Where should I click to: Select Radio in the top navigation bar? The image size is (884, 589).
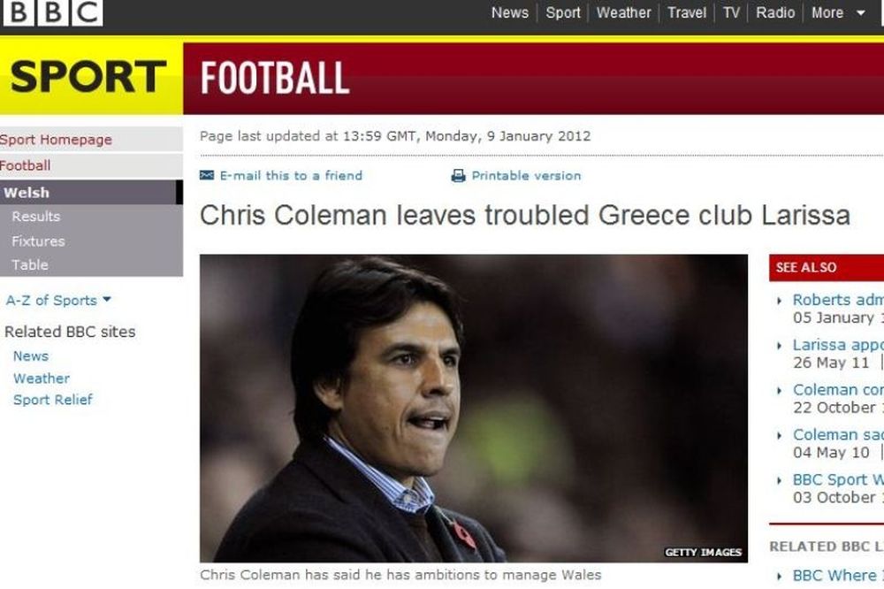pos(775,12)
